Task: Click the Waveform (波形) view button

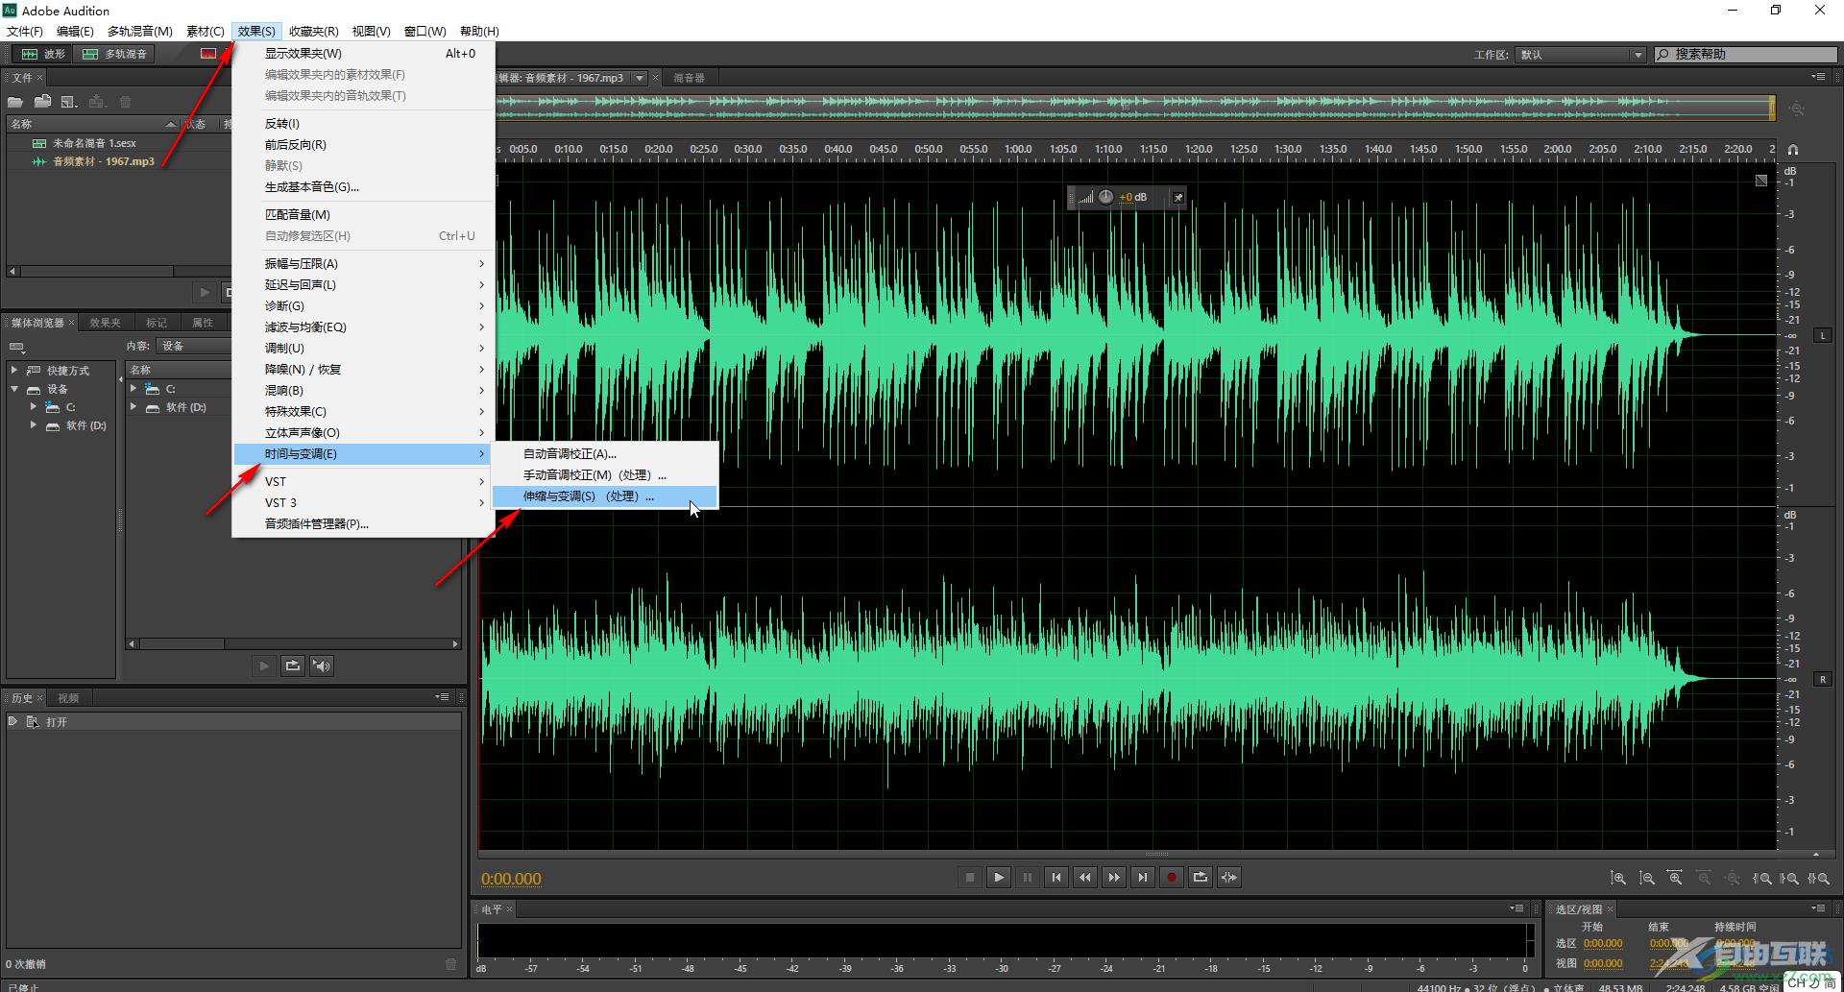Action: [x=42, y=54]
